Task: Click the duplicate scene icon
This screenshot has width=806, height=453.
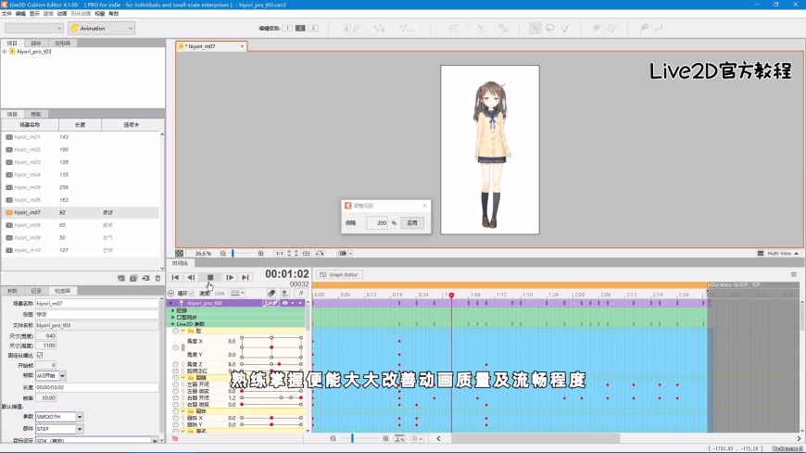Action: (x=133, y=278)
